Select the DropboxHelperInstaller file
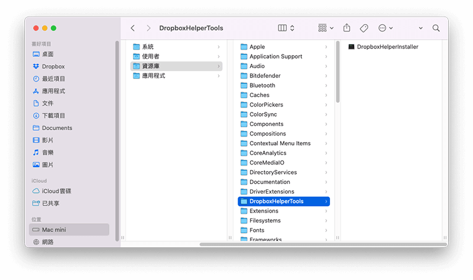 tap(383, 47)
